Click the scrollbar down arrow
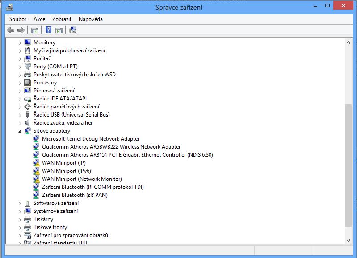357x258 pixels. (x=348, y=241)
